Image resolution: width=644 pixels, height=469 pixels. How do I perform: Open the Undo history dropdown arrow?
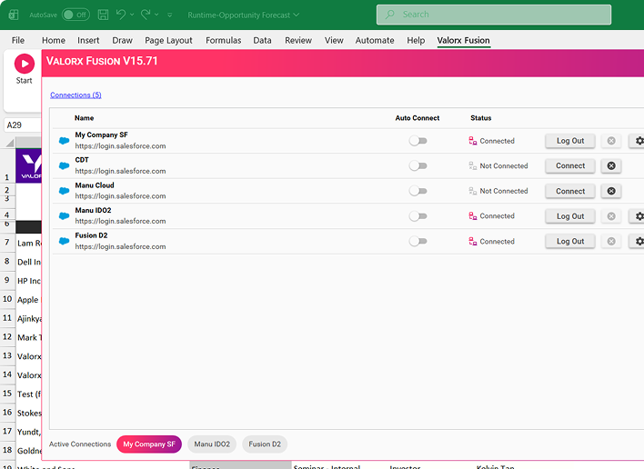pos(132,15)
